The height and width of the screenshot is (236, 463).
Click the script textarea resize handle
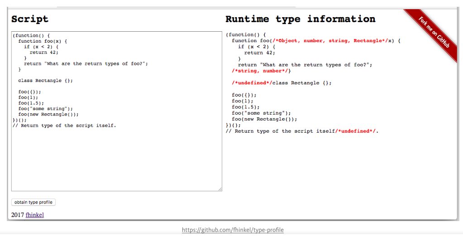tap(220, 189)
